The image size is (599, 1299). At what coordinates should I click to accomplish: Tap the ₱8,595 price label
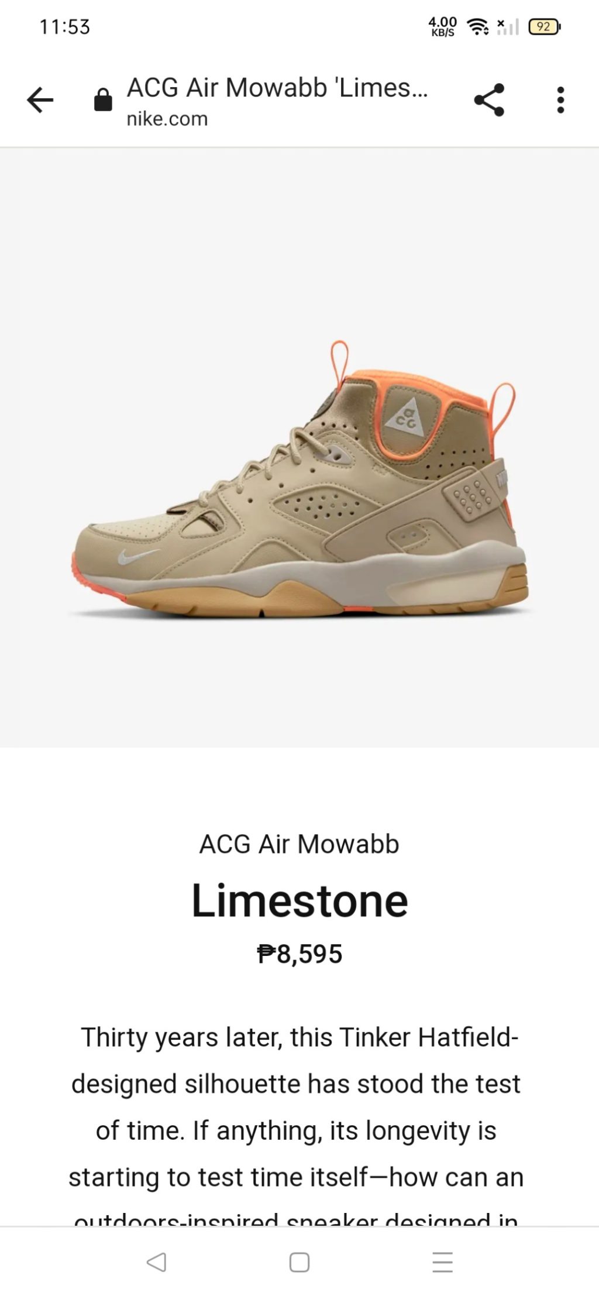click(x=299, y=954)
